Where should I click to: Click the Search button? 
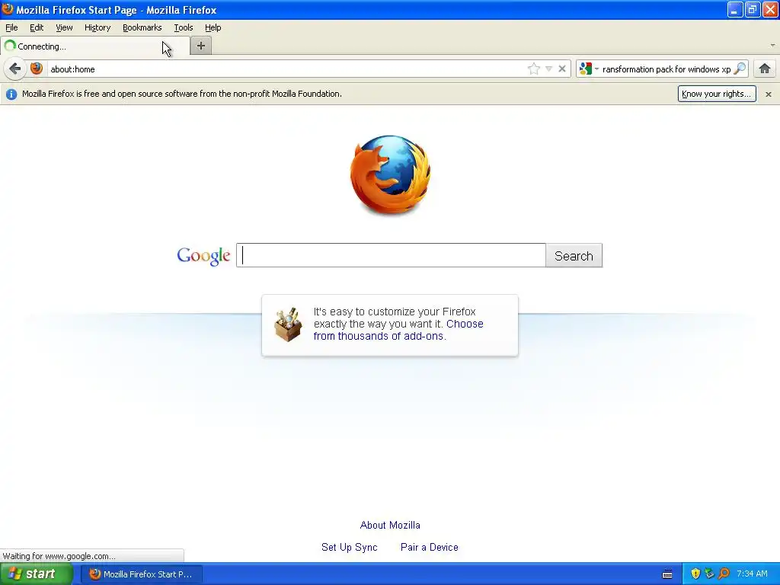click(x=574, y=255)
